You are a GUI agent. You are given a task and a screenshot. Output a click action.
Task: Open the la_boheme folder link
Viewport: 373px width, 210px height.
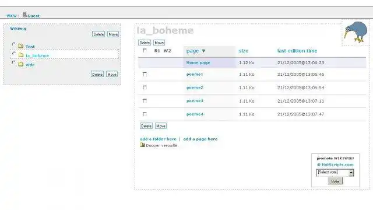coord(37,56)
